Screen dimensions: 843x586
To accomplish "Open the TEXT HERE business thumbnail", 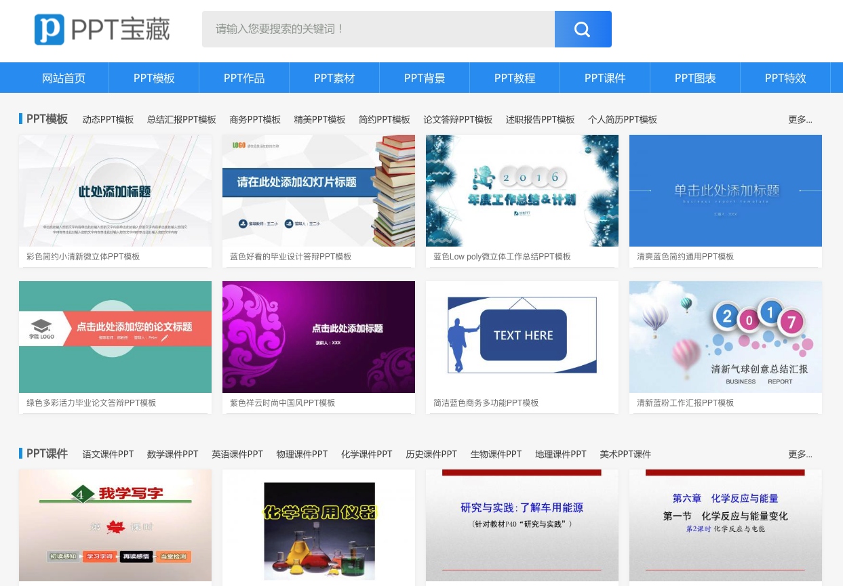I will (x=522, y=337).
